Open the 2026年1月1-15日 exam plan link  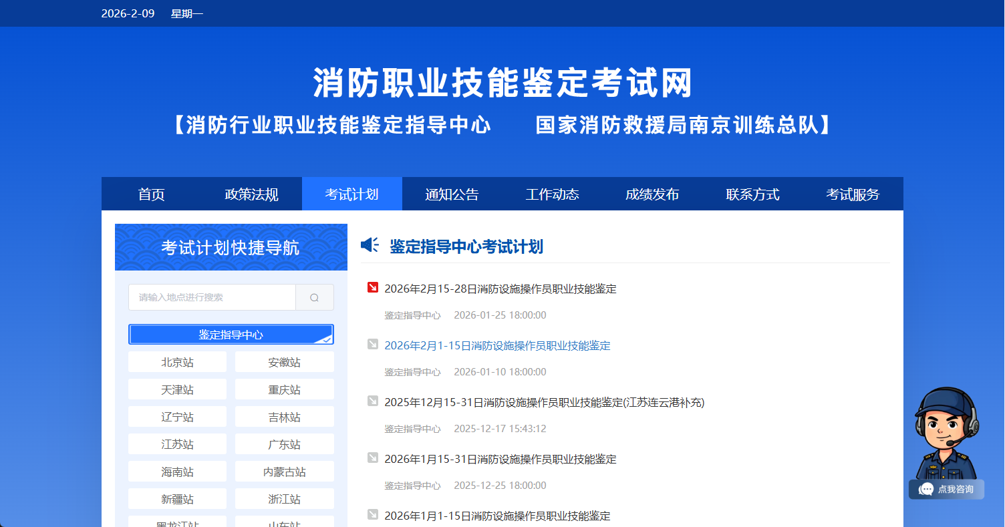(496, 515)
